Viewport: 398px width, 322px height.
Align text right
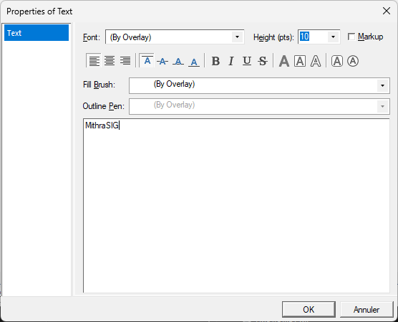125,61
